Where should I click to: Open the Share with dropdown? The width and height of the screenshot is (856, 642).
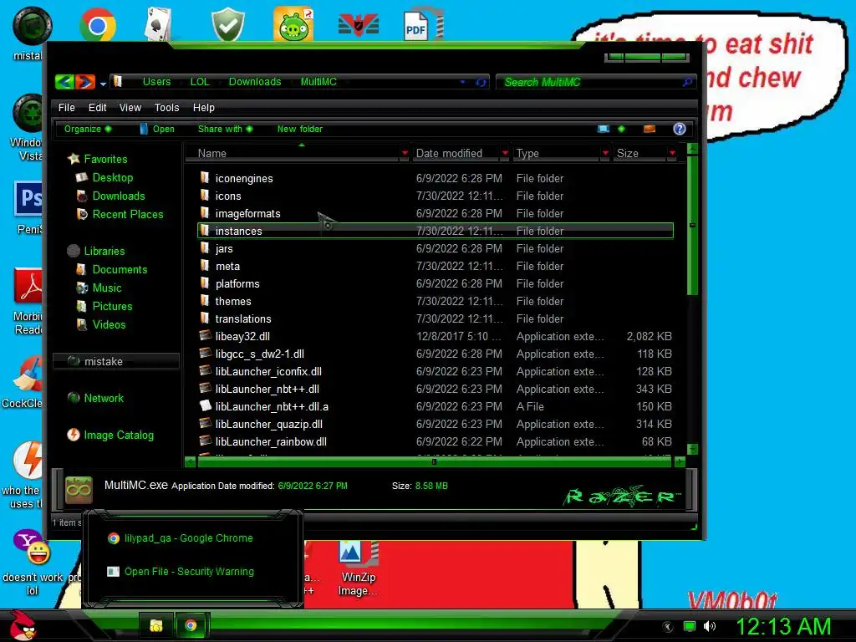[x=225, y=129]
